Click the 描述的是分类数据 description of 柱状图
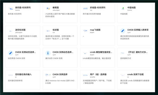The image size is (158, 95). click(x=60, y=37)
